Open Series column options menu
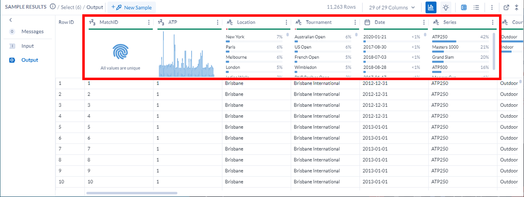The height and width of the screenshot is (197, 524). [x=492, y=22]
